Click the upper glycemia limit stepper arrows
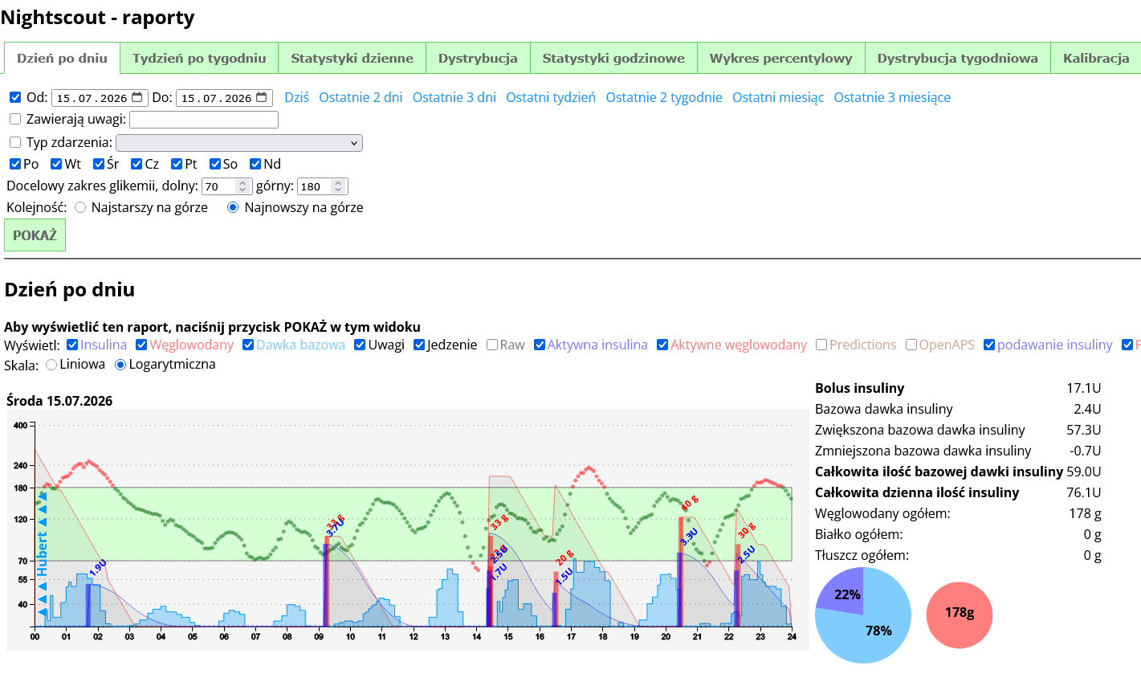This screenshot has height=690, width=1141. [338, 186]
